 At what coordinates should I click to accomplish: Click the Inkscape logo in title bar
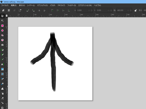(x=2, y=2)
